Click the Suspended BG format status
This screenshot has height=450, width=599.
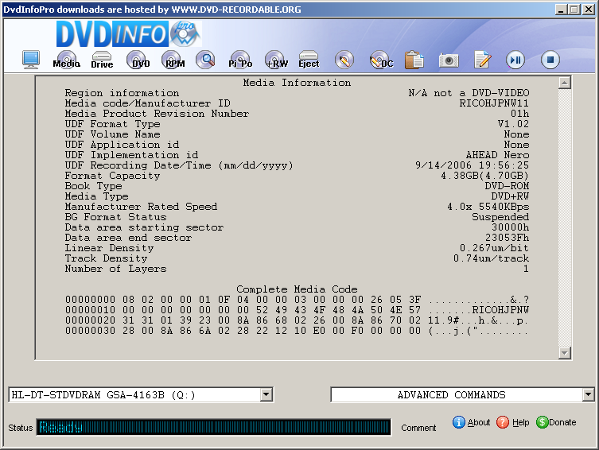(500, 217)
